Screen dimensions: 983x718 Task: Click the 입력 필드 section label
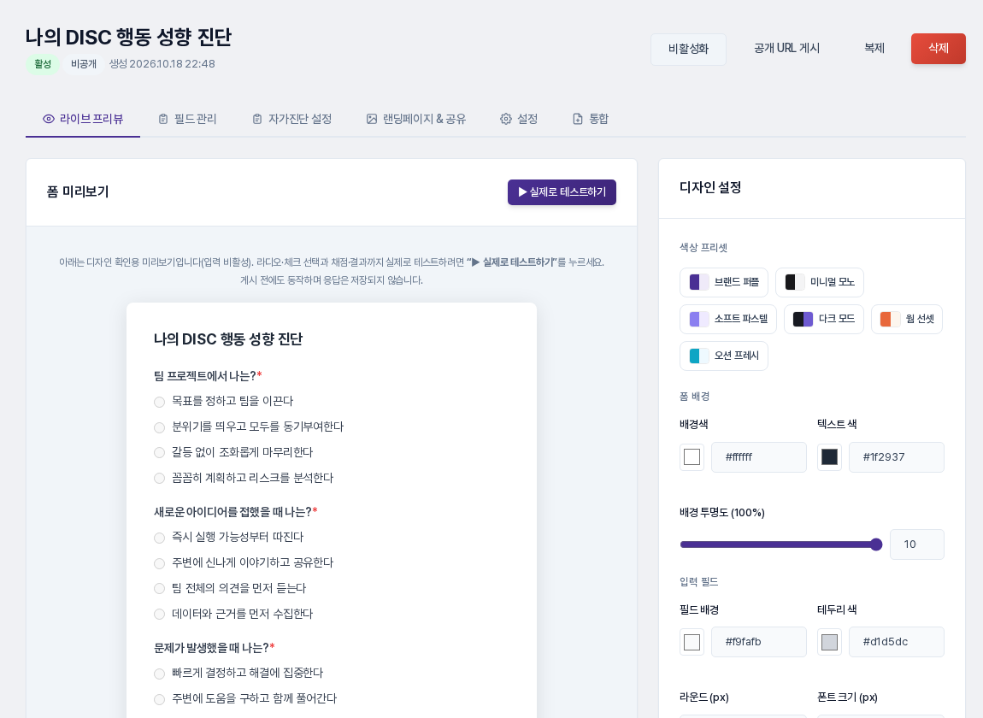(699, 582)
